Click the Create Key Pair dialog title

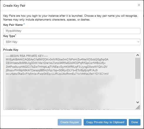click(x=14, y=6)
